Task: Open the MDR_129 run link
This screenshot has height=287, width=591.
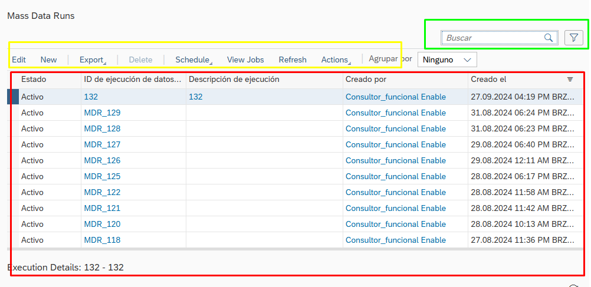Action: (x=102, y=113)
